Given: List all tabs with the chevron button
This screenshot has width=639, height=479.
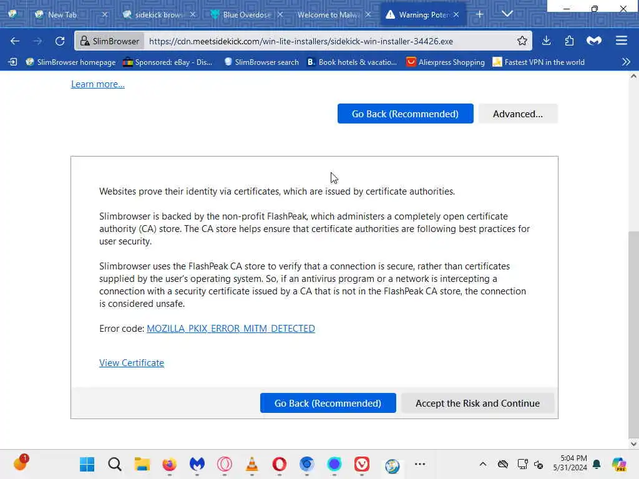Looking at the screenshot, I should coord(507,14).
